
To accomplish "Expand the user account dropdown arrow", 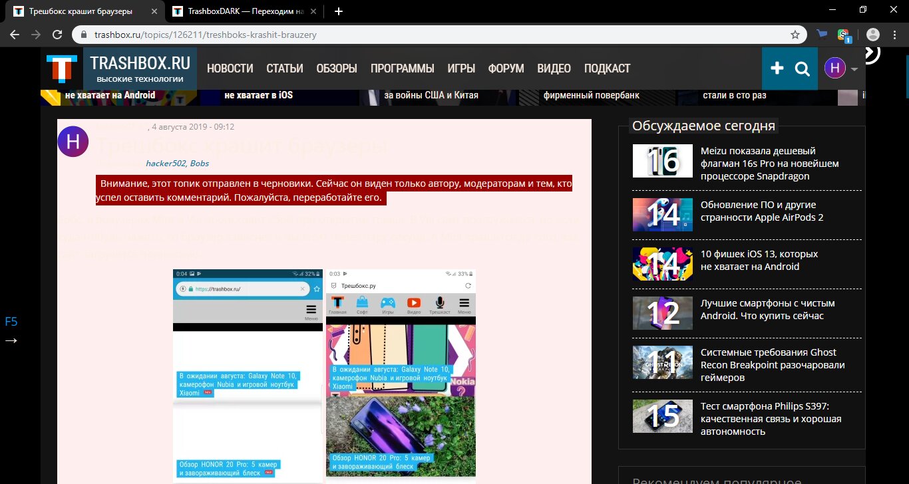I will pyautogui.click(x=854, y=69).
